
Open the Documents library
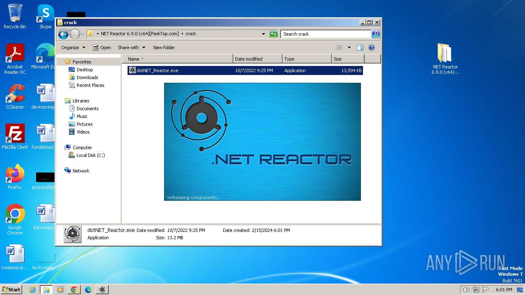87,109
